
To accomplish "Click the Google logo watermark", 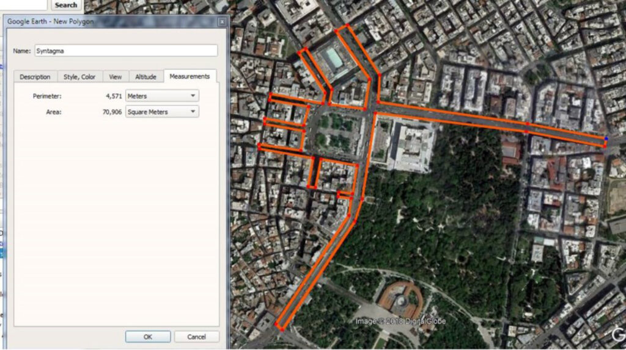I will click(x=619, y=333).
